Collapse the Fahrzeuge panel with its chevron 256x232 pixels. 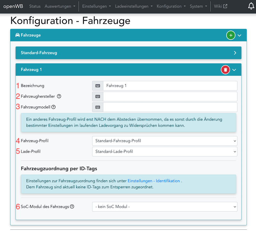239,35
